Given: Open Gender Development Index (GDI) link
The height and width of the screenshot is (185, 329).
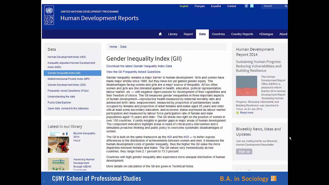Looking at the screenshot, I should coord(67,85).
